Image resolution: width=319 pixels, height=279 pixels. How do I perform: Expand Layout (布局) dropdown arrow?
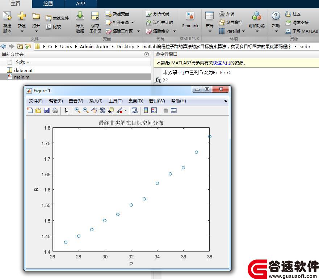point(210,31)
